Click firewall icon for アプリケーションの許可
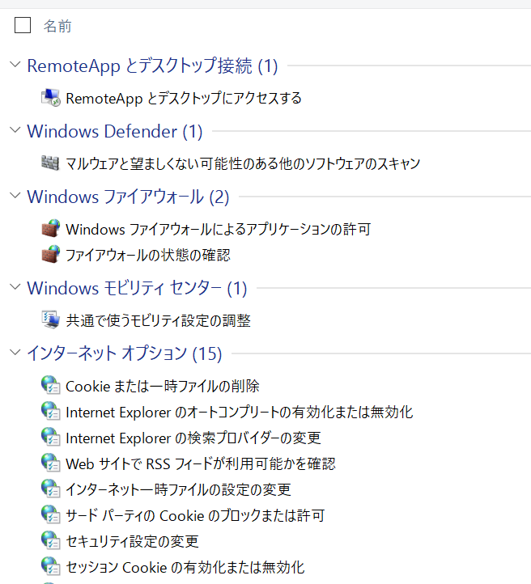531x584 pixels. 51,228
